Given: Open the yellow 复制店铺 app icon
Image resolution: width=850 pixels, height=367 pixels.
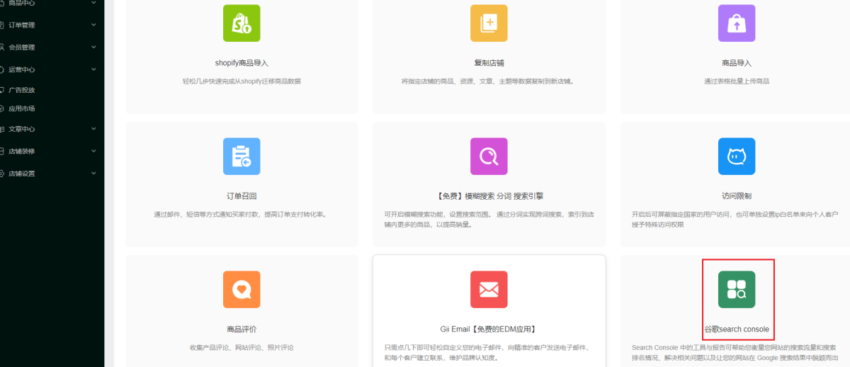Looking at the screenshot, I should pyautogui.click(x=489, y=23).
